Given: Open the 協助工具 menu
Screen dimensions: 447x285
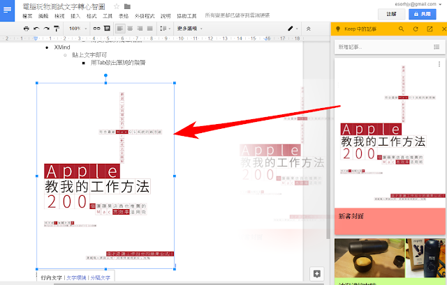Looking at the screenshot, I should [186, 16].
